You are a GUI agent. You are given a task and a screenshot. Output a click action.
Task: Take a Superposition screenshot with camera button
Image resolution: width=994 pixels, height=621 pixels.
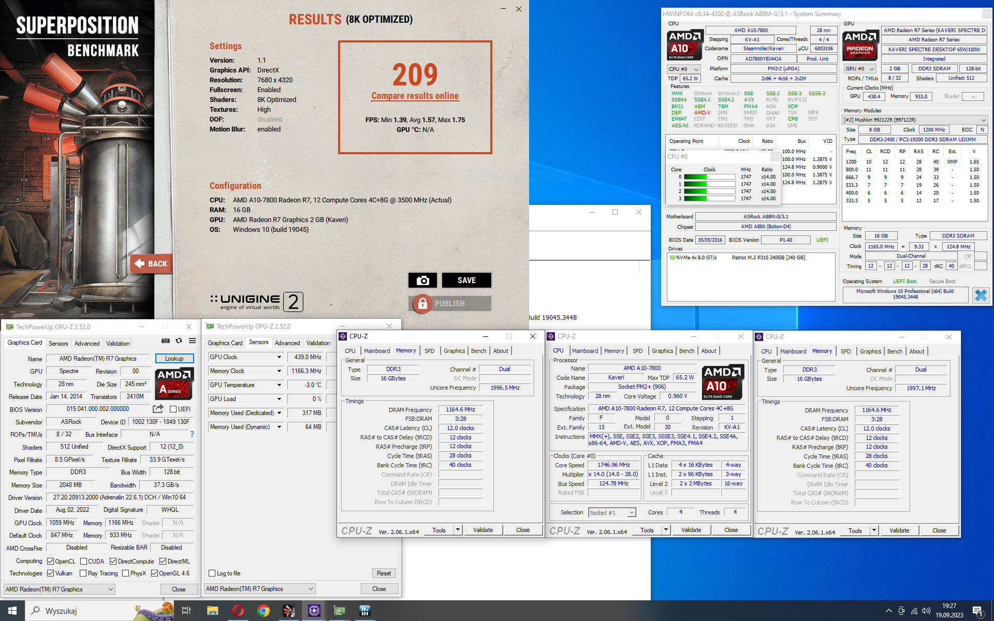[422, 280]
